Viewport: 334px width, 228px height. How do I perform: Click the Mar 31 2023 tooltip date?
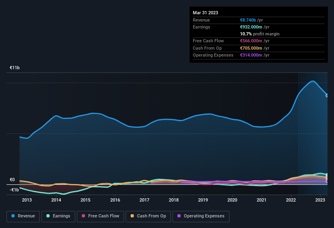[205, 13]
